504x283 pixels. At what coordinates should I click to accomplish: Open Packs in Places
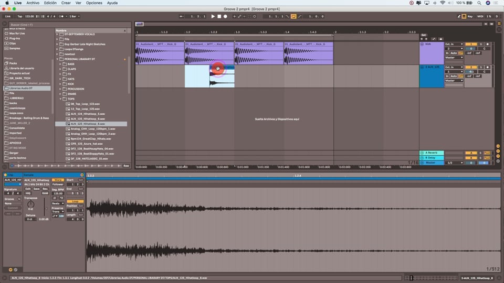click(13, 63)
